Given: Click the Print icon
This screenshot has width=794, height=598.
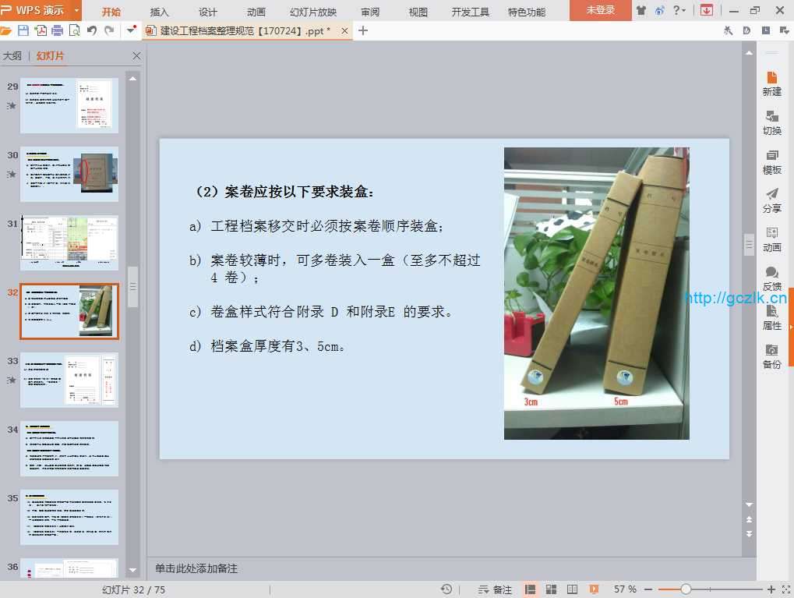Looking at the screenshot, I should [57, 30].
